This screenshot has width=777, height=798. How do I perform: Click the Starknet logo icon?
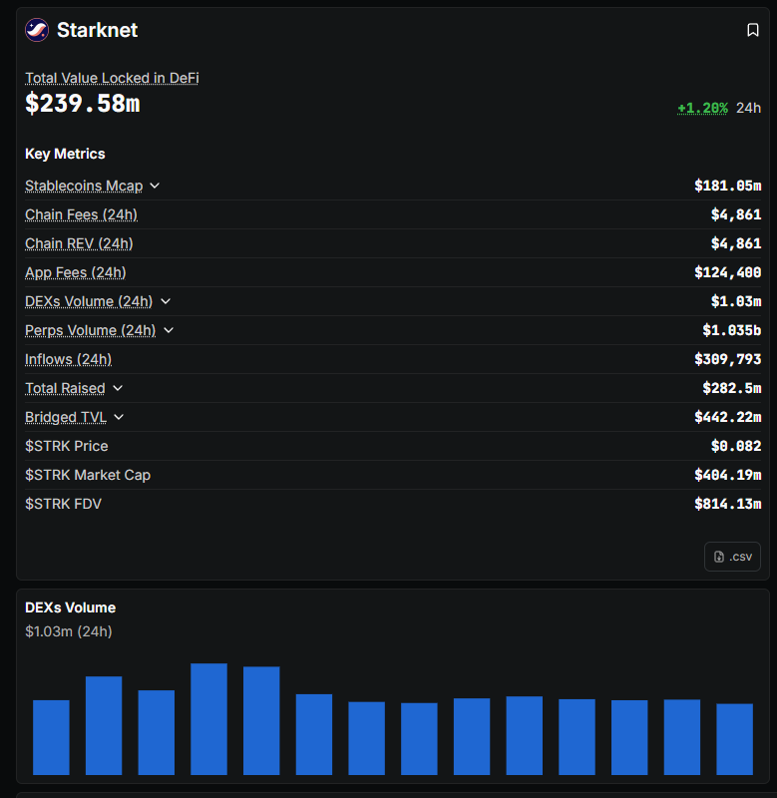(37, 30)
